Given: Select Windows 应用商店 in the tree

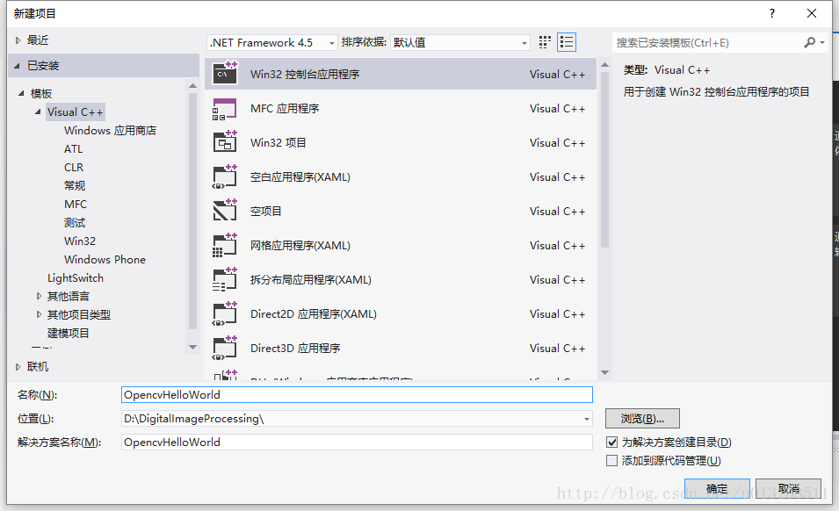Looking at the screenshot, I should click(x=110, y=131).
